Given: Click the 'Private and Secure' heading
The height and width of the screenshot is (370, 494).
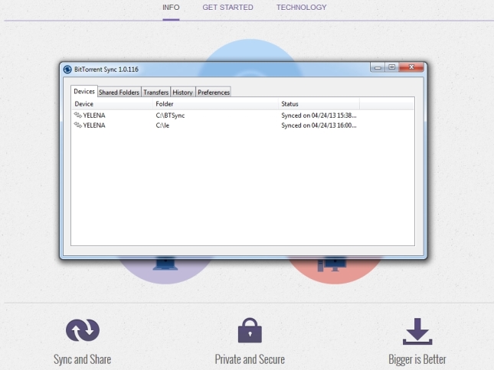Looking at the screenshot, I should 250,359.
